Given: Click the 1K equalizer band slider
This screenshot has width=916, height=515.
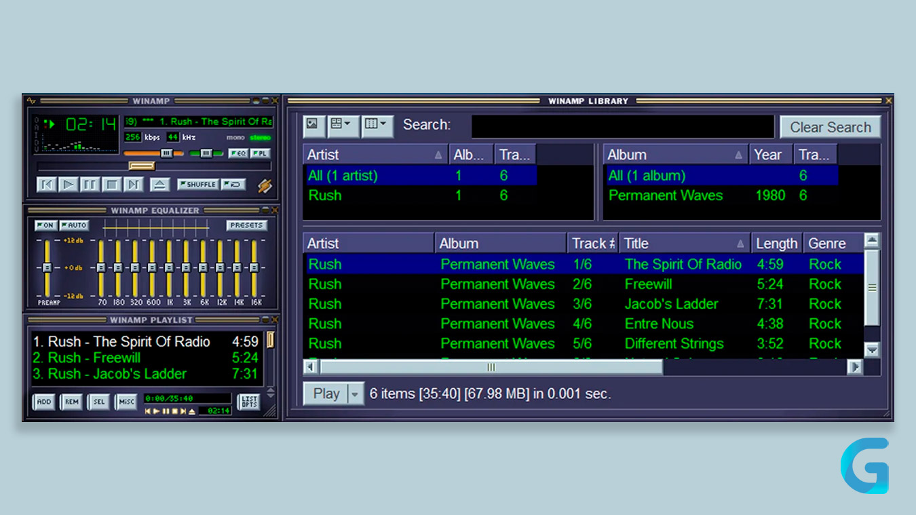Looking at the screenshot, I should (x=170, y=267).
